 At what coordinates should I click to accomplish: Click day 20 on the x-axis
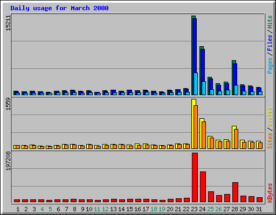click(170, 209)
